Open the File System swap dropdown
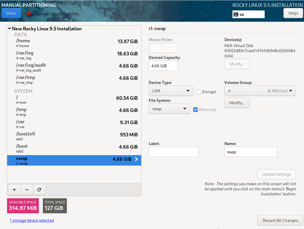304x229 pixels. point(169,109)
